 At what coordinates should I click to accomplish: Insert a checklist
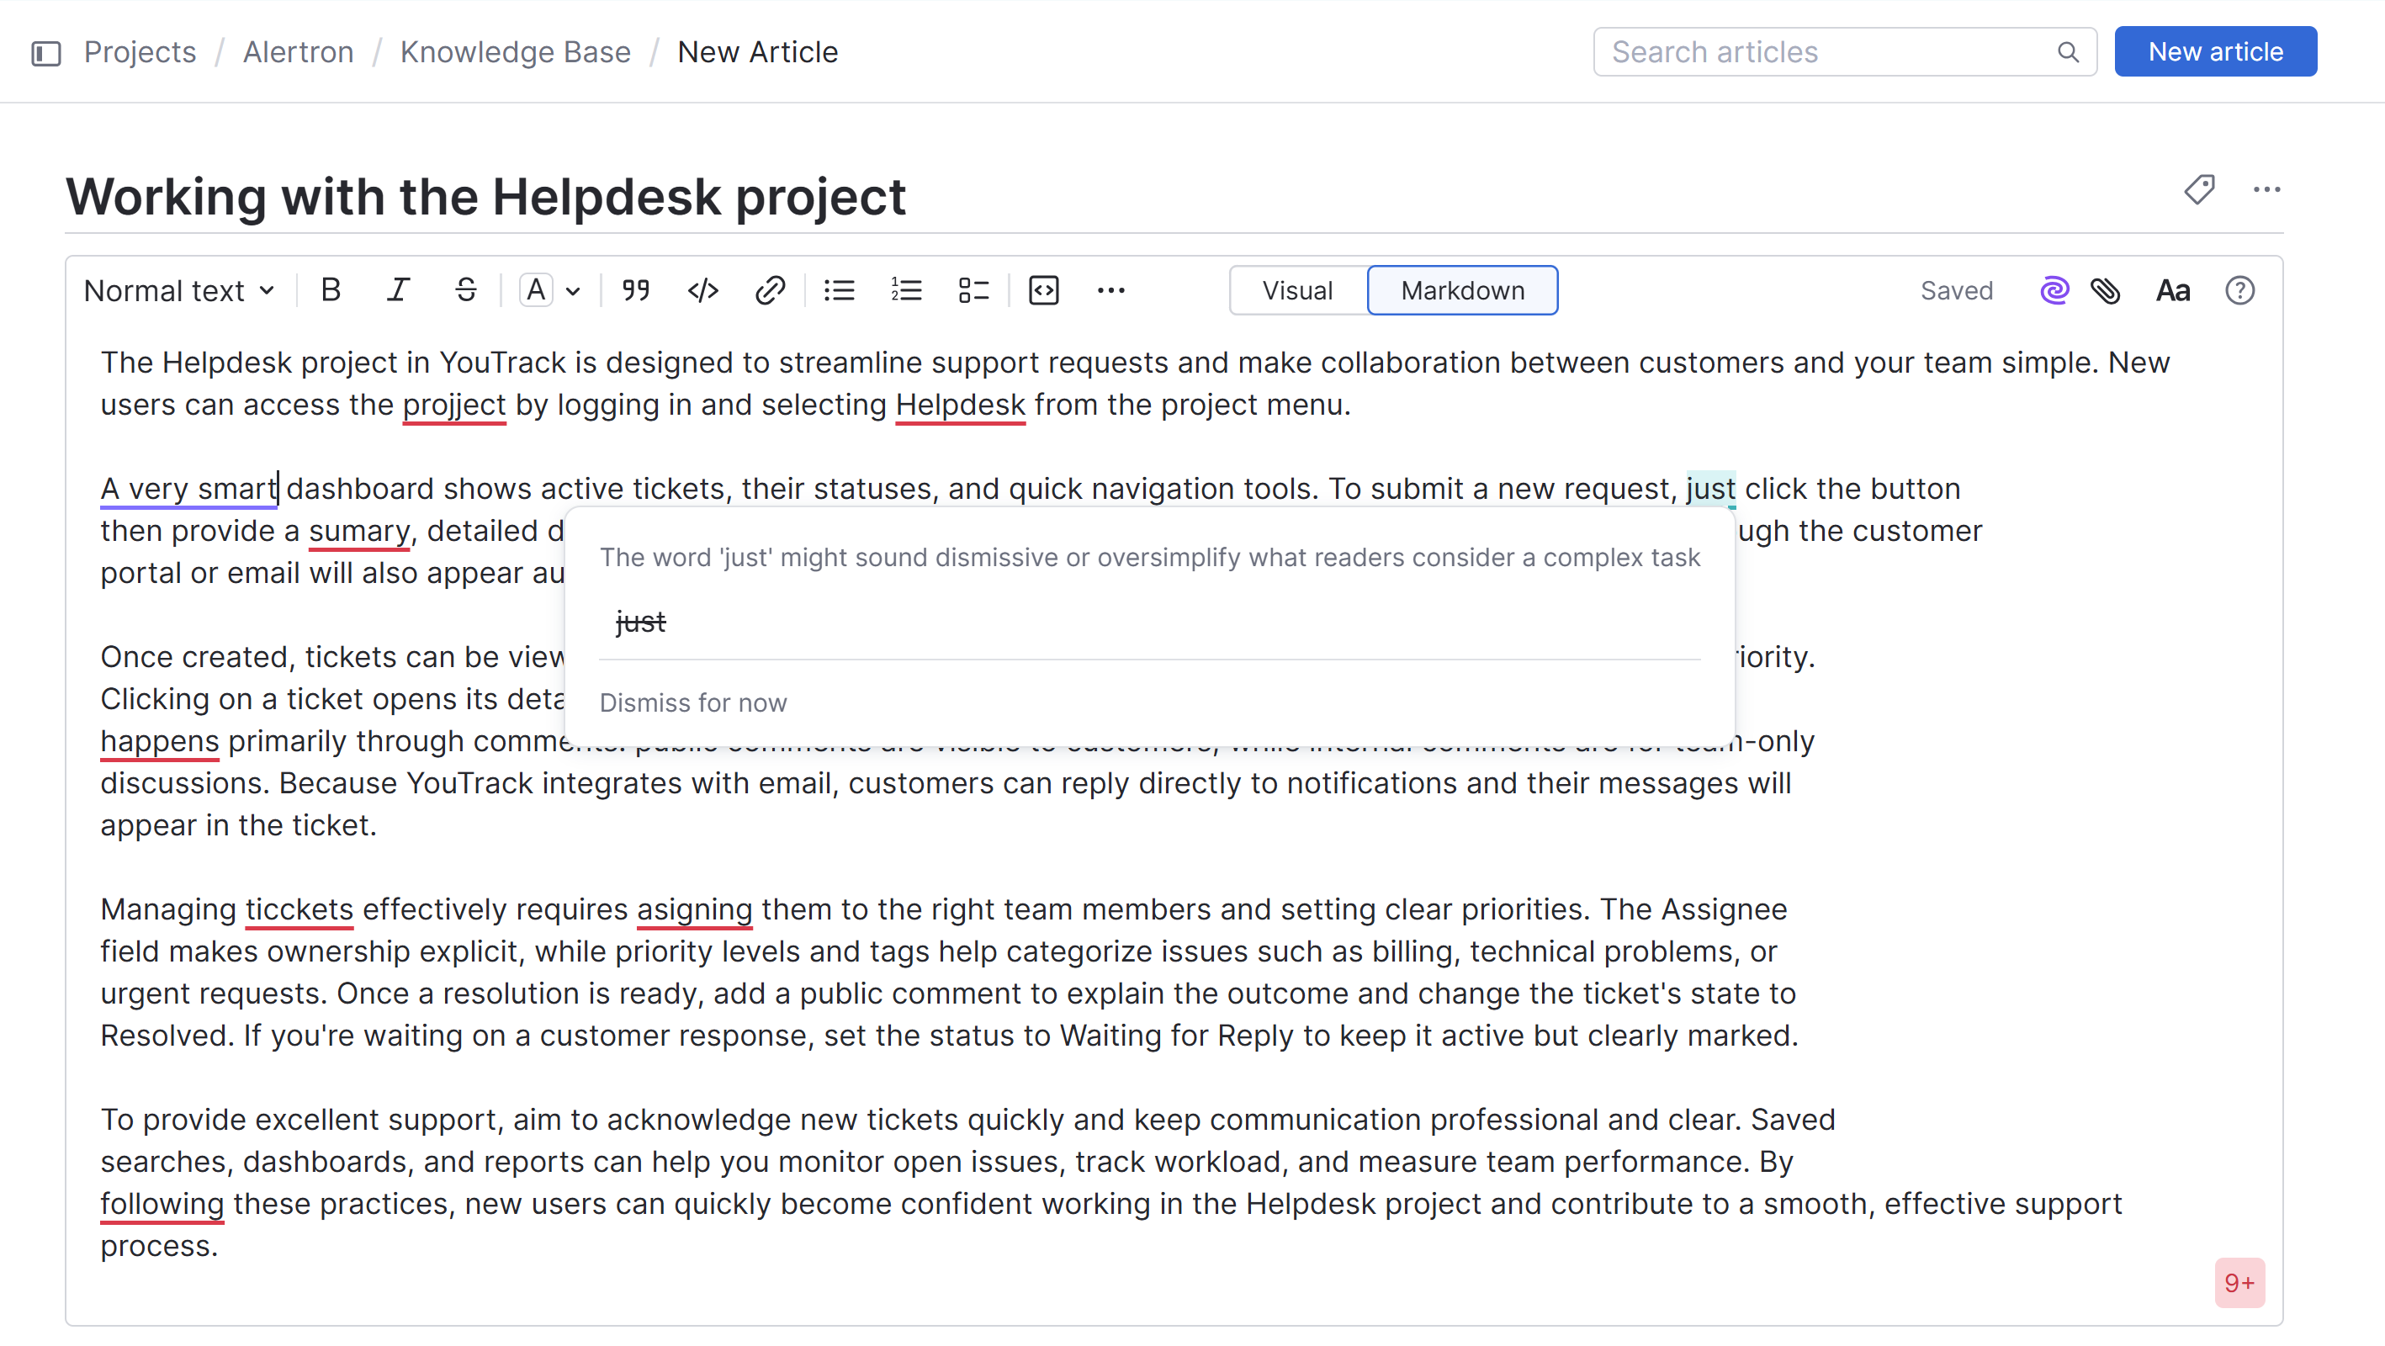pos(974,291)
